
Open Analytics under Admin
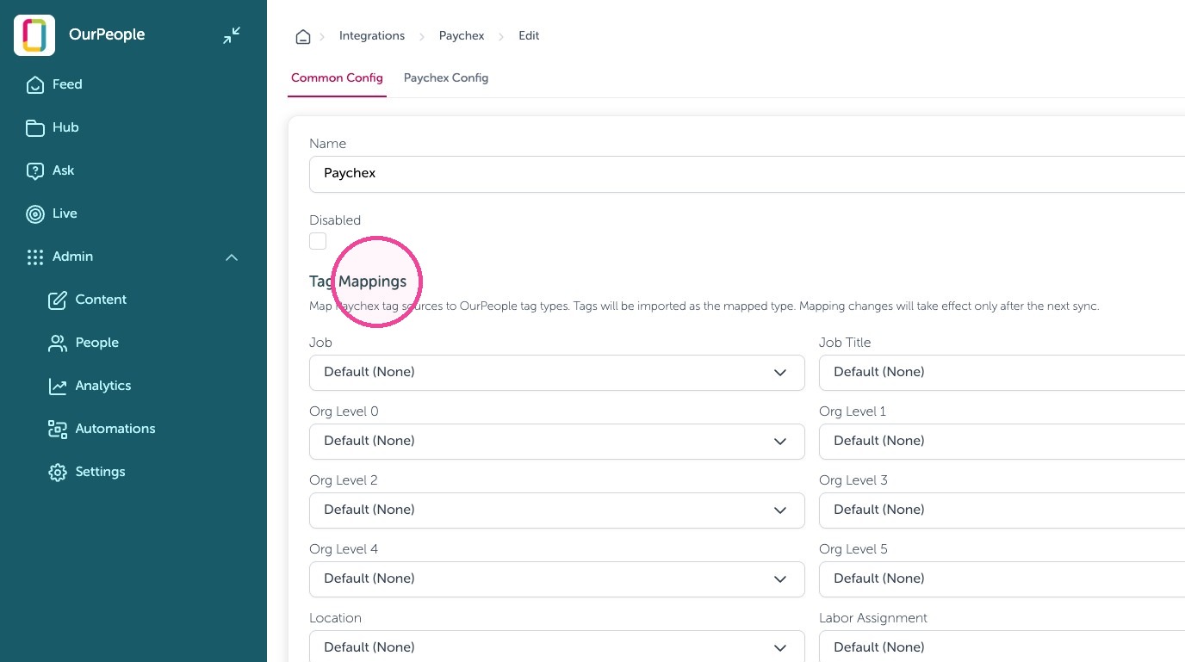tap(103, 386)
